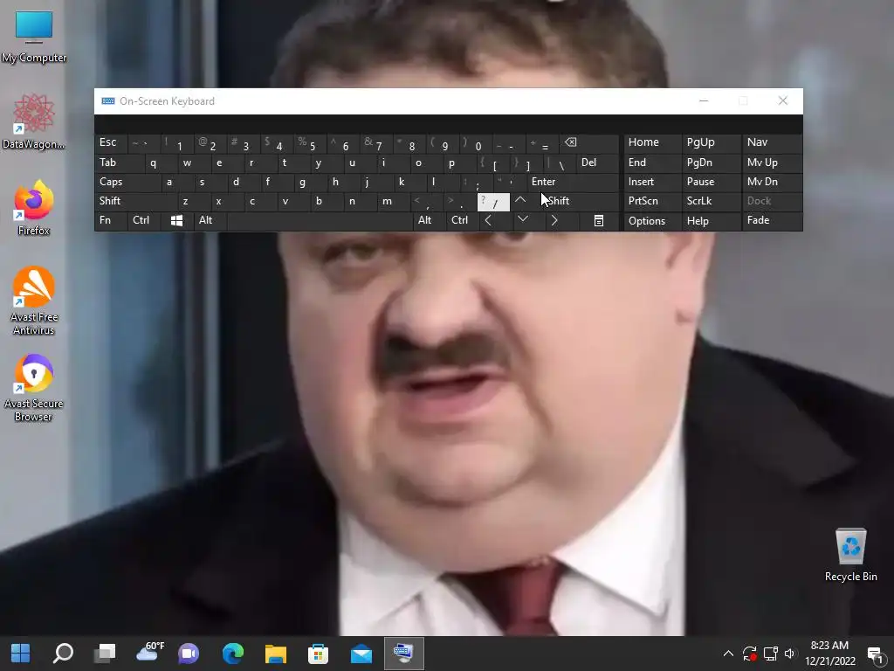Open My Computer desktop icon
Image resolution: width=894 pixels, height=671 pixels.
(x=34, y=37)
